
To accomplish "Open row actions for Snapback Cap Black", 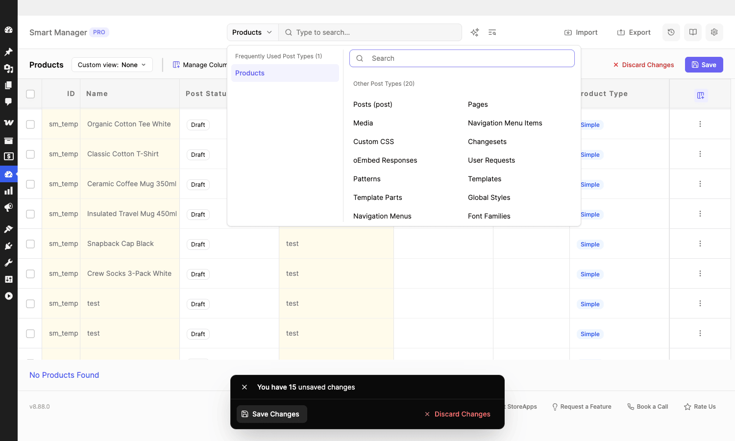I will [x=700, y=244].
